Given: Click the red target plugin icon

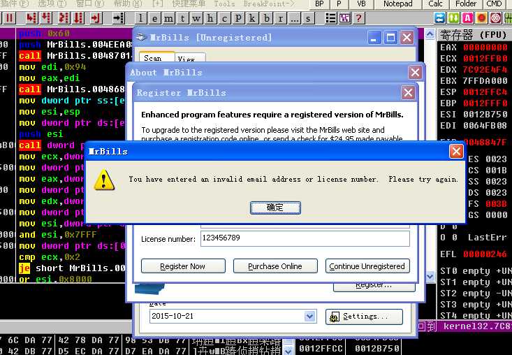Looking at the screenshot, I should pos(496,18).
